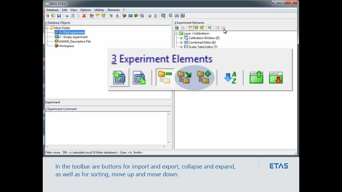The width and height of the screenshot is (342, 192).
Task: Click the Copy icon in main toolbar
Action: [72, 16]
